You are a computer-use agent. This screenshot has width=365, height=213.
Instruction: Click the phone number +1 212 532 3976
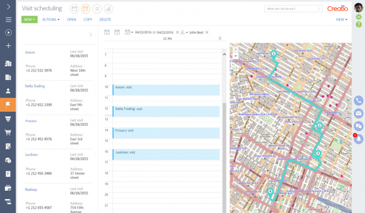(x=39, y=70)
